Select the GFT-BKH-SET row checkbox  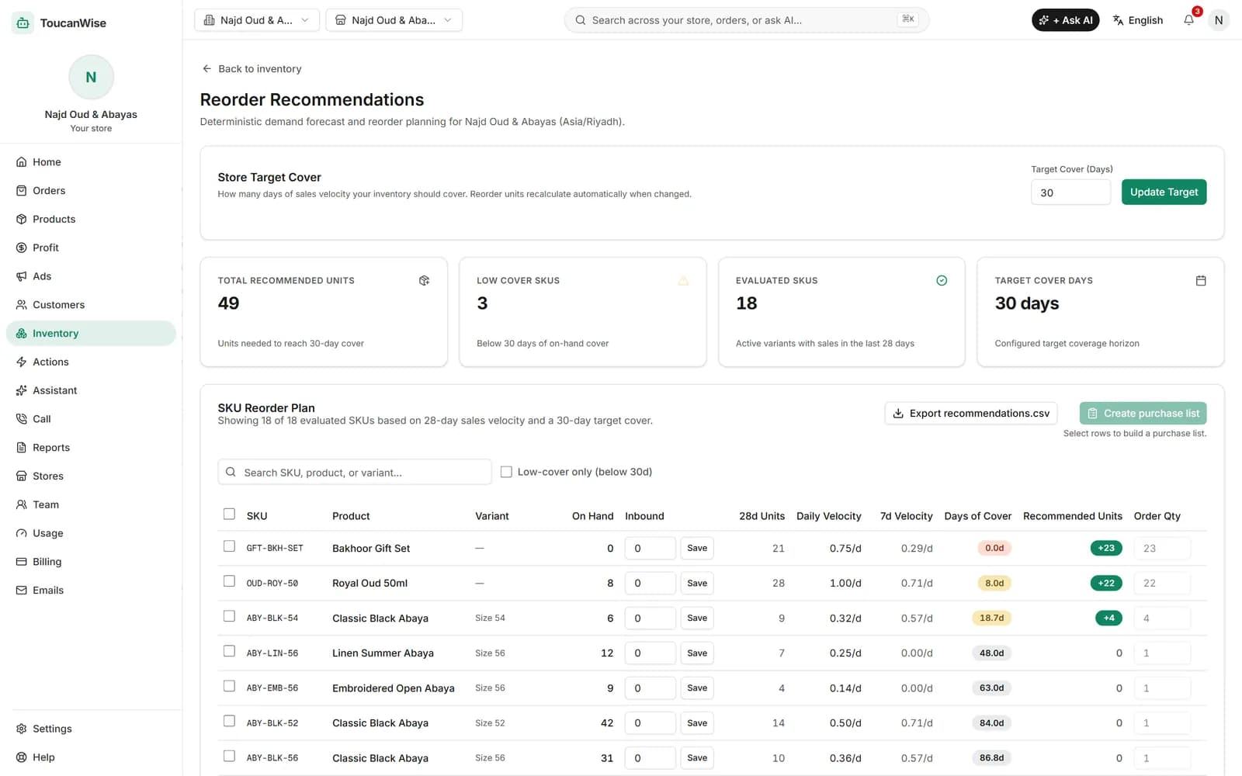click(229, 546)
